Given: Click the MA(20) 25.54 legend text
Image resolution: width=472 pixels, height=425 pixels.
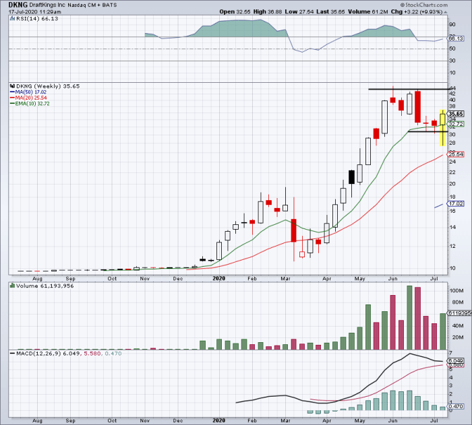Looking at the screenshot, I should (31, 98).
